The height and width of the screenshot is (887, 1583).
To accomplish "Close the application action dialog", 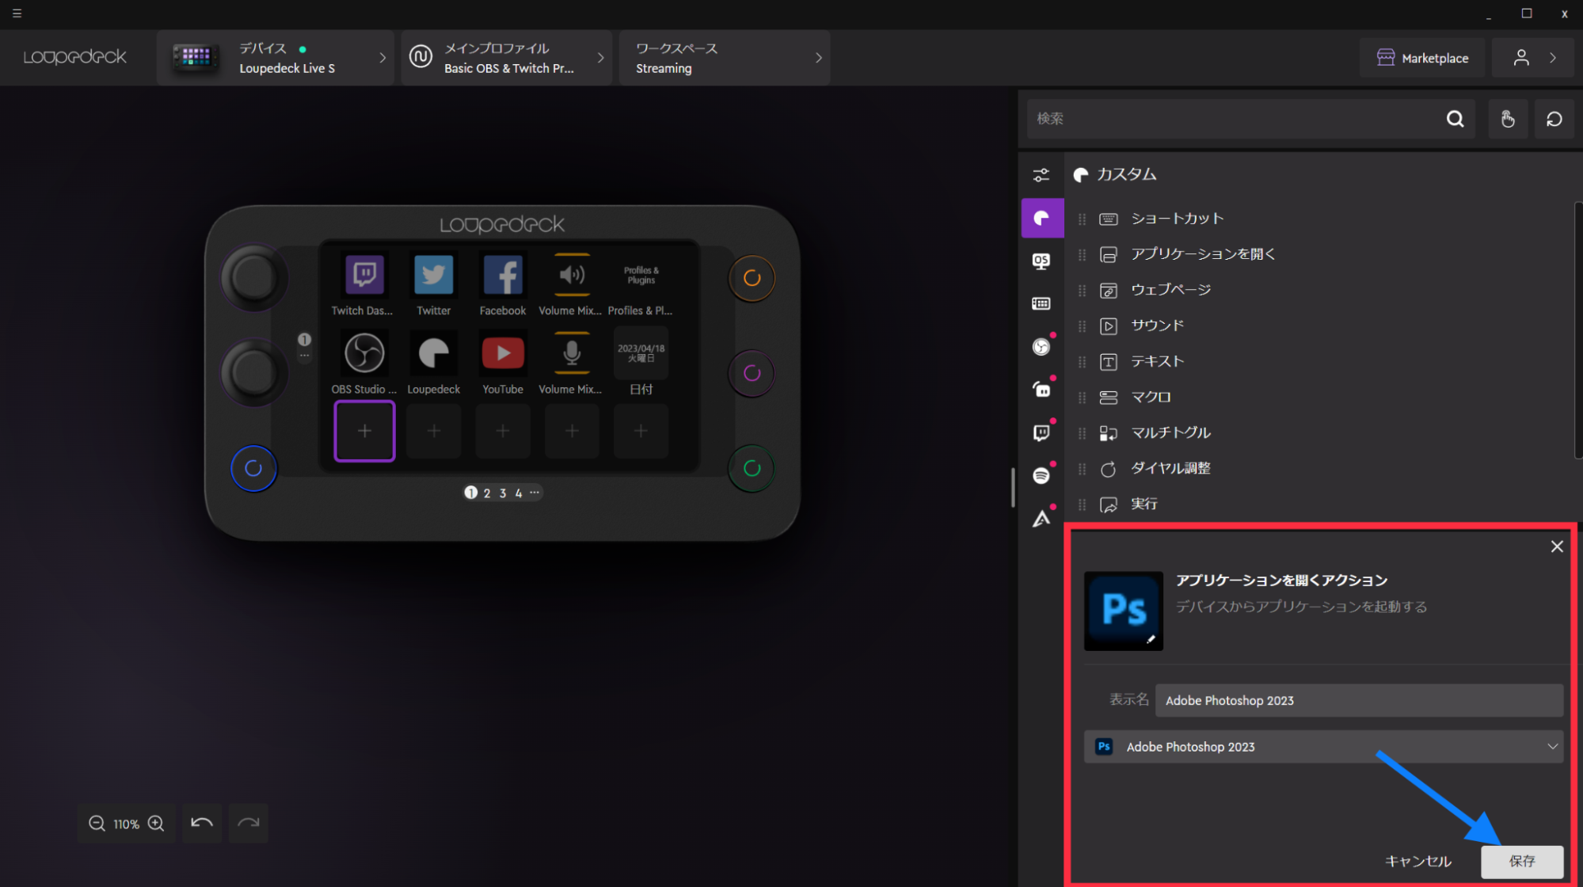I will point(1557,546).
